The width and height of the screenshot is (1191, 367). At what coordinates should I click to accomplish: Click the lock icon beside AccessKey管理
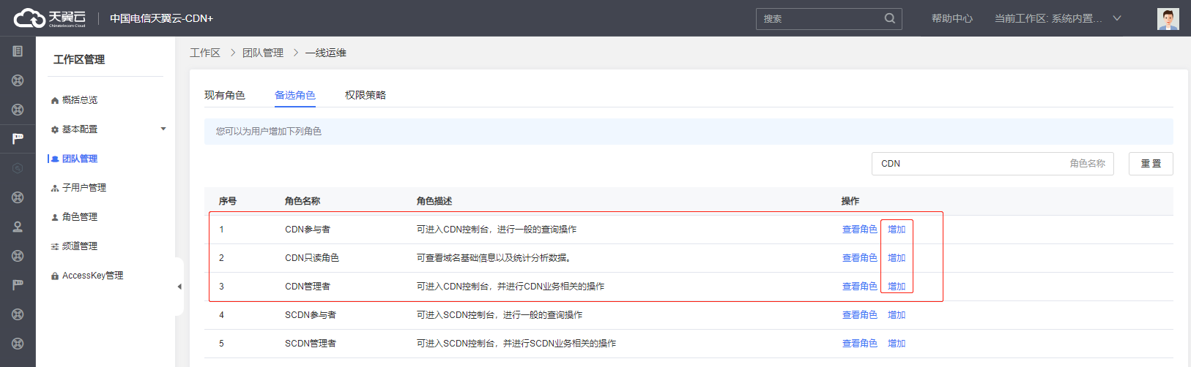coord(55,276)
